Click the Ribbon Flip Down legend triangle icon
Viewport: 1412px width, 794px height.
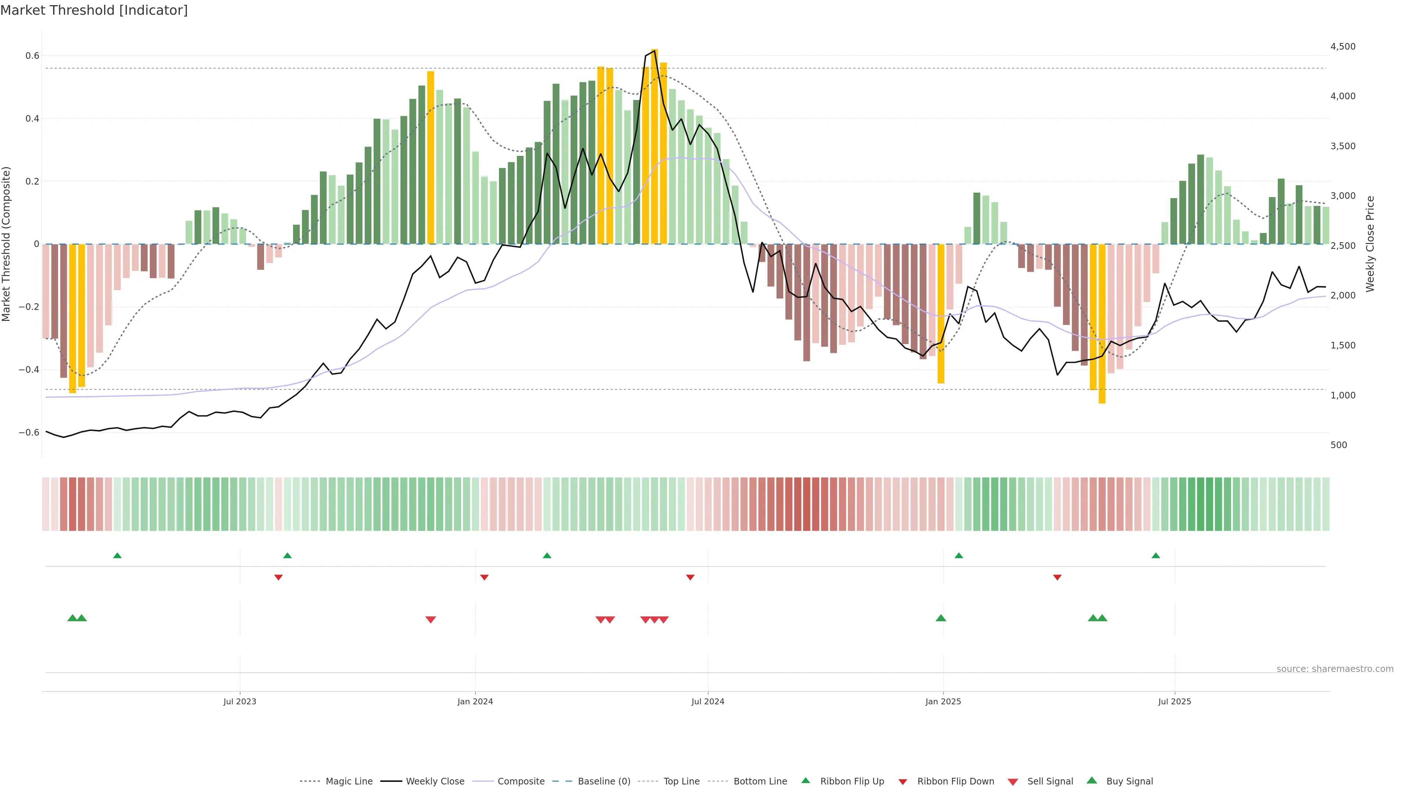click(903, 782)
